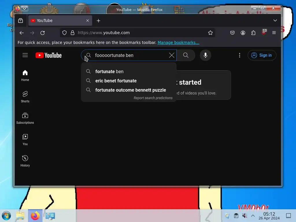296x222 pixels.
Task: Close the YouTube tab
Action: pyautogui.click(x=88, y=21)
